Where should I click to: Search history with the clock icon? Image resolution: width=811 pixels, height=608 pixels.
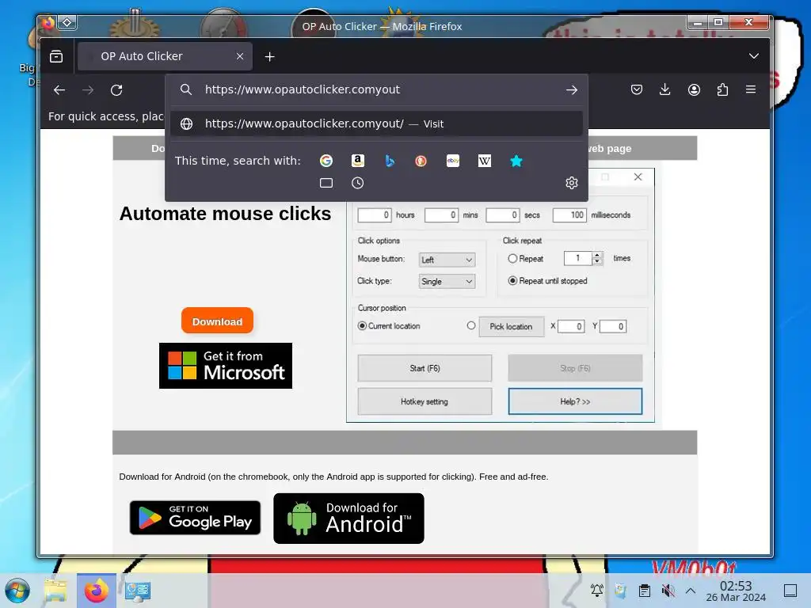click(357, 183)
